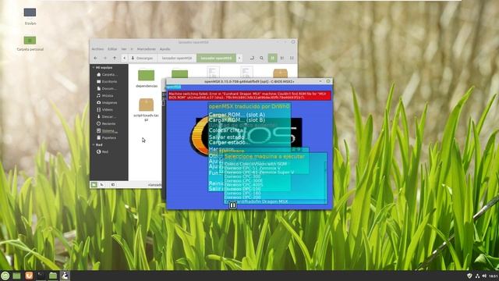Choose Cargar ROM... (slot B) in openMSX
Viewport: 499px width, 281px height.
(x=237, y=120)
